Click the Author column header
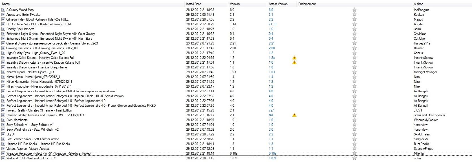The image size is (472, 165). point(418,4)
